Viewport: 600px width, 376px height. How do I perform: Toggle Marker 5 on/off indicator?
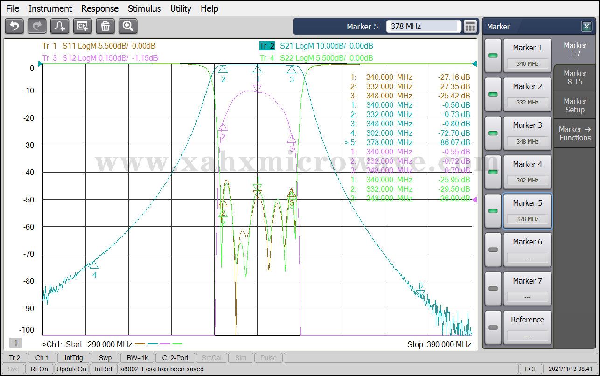tap(493, 211)
